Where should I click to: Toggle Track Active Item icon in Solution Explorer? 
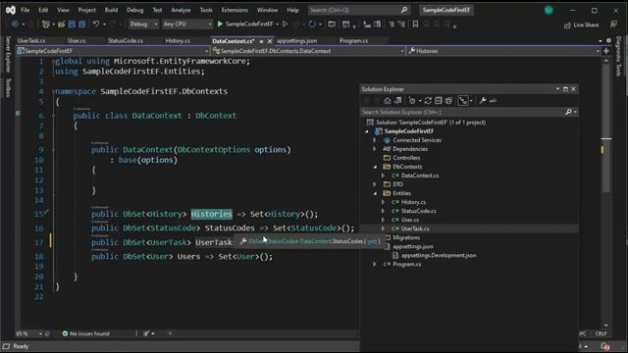point(463,100)
